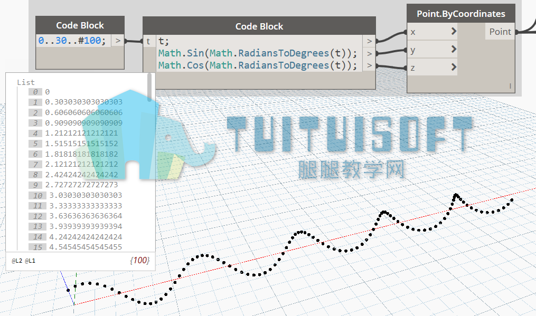Click the {100} item count in the preview
The width and height of the screenshot is (536, 316).
140,260
